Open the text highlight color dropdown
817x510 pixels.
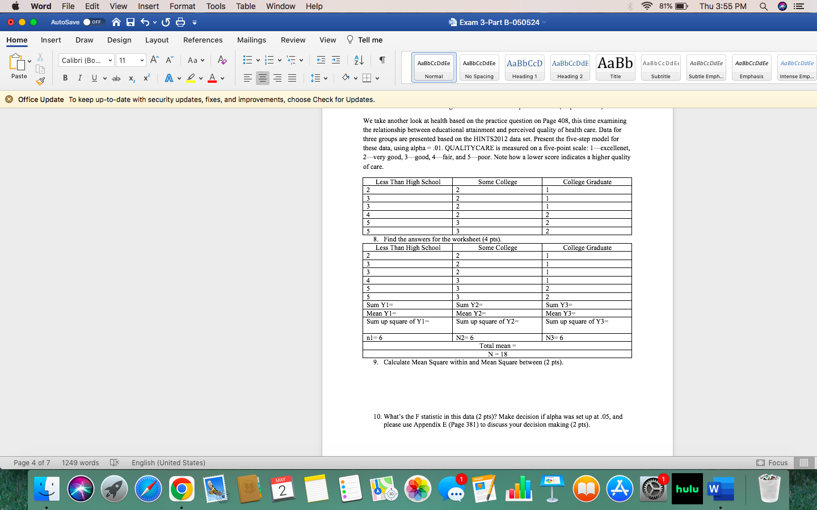coord(201,78)
